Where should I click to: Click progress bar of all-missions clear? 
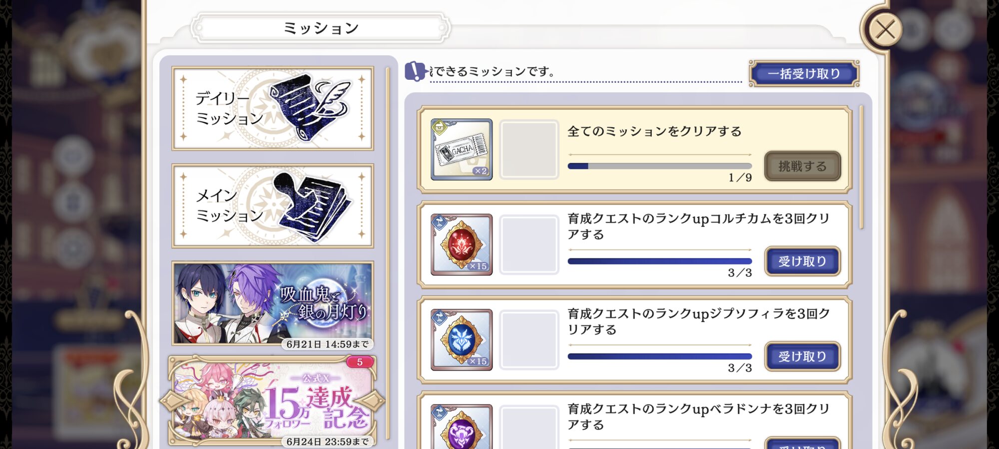point(660,166)
